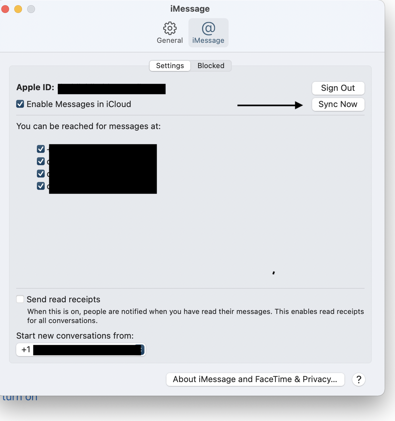This screenshot has width=395, height=421.
Task: Uncheck the third reachable address checkbox
Action: [x=41, y=174]
